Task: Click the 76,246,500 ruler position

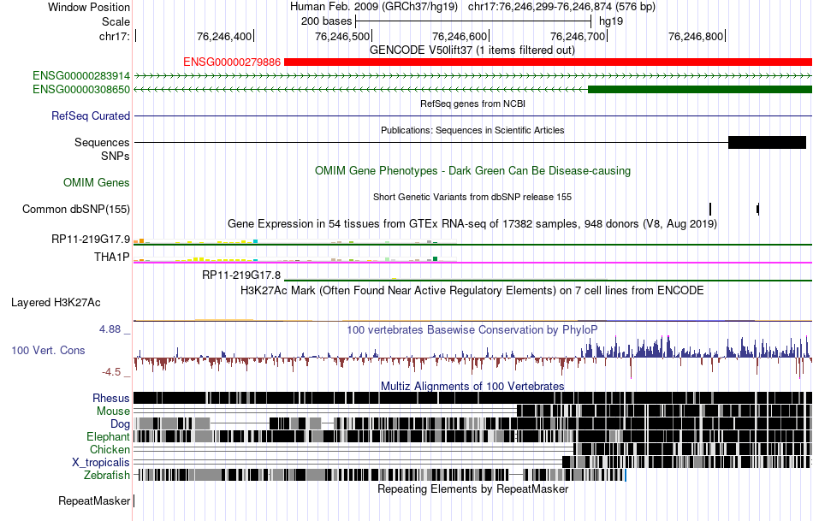Action: pyautogui.click(x=342, y=36)
